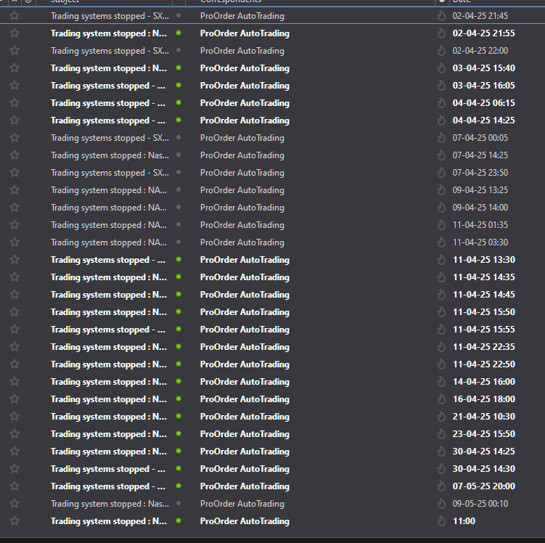Select the ProOrder AutoTrading sender on 07-04-25 23:50
Viewport: 545px width, 543px height.
(x=242, y=173)
